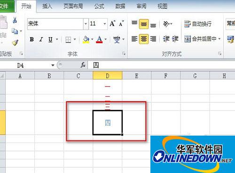Open merge and center dropdown arrow
Image resolution: width=235 pixels, height=173 pixels.
click(219, 39)
